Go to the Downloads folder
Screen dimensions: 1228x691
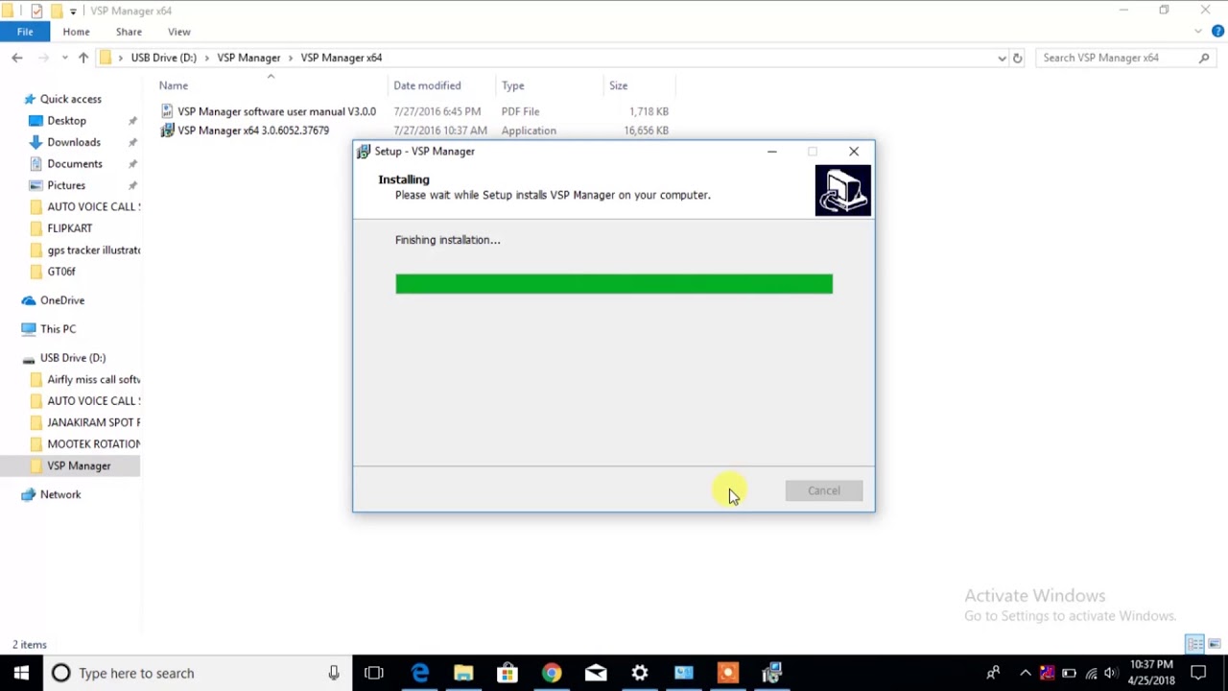74,142
